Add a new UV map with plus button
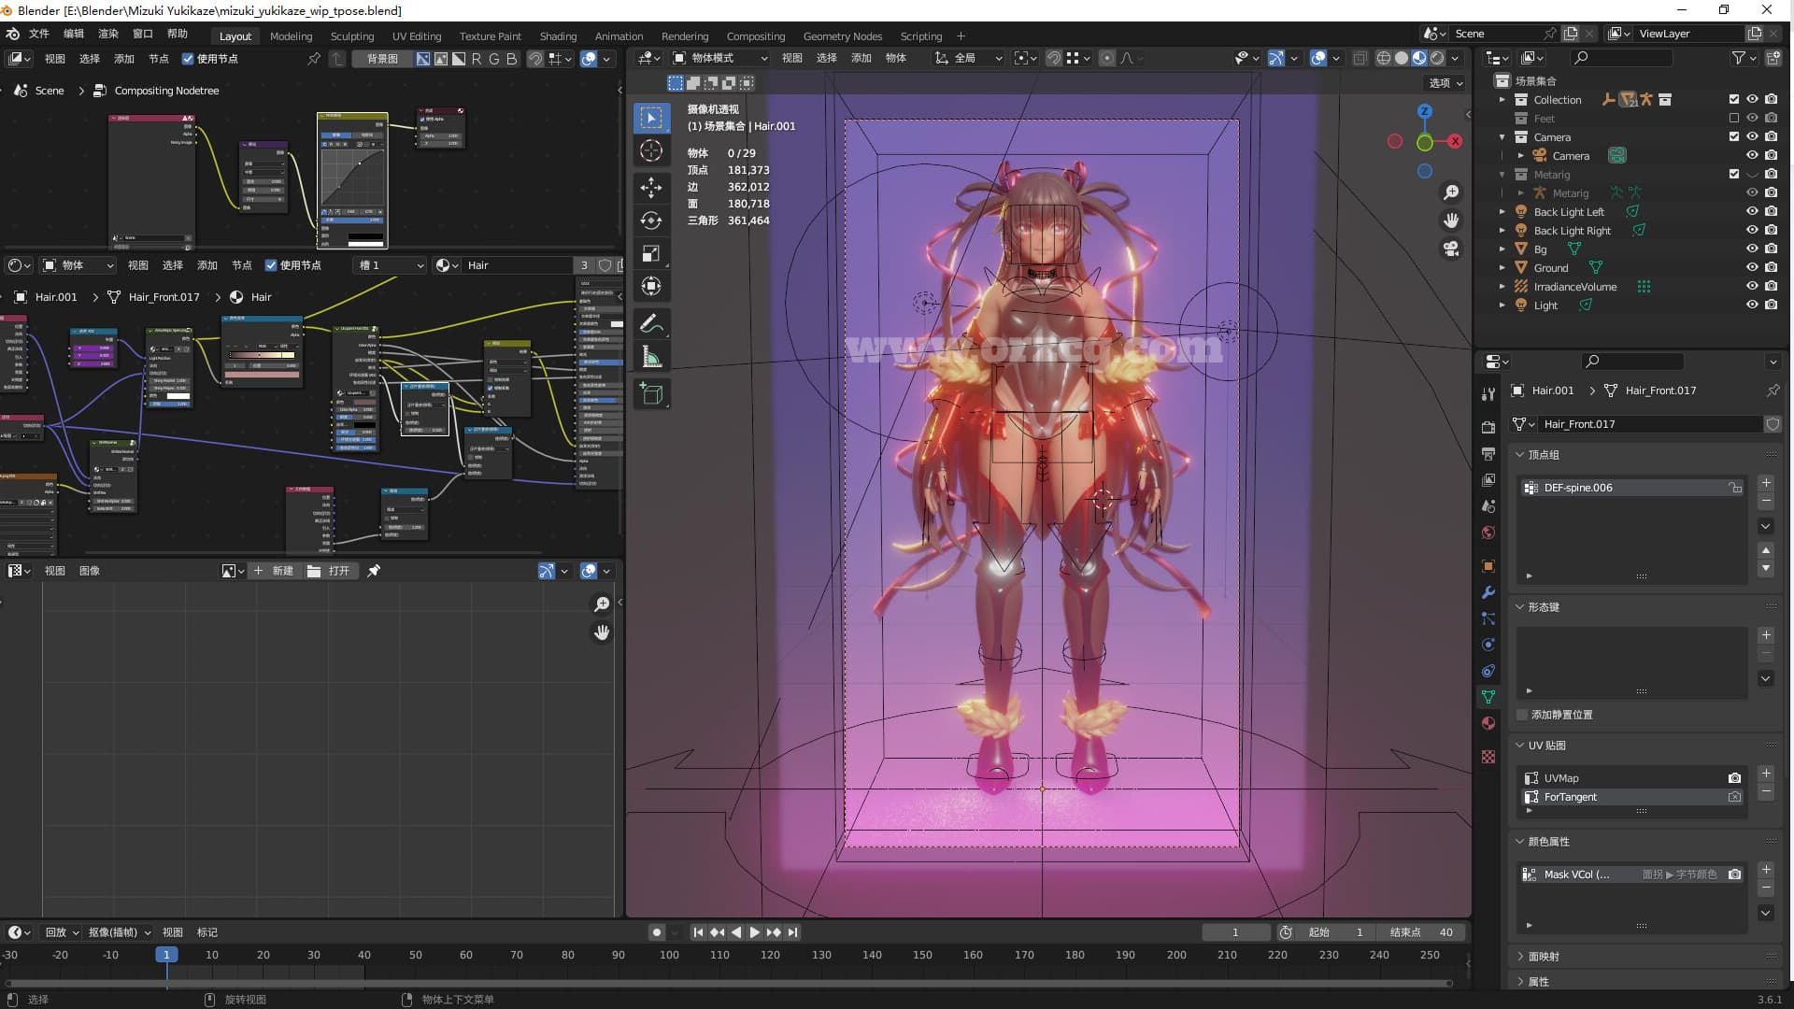Viewport: 1794px width, 1009px height. (x=1766, y=774)
